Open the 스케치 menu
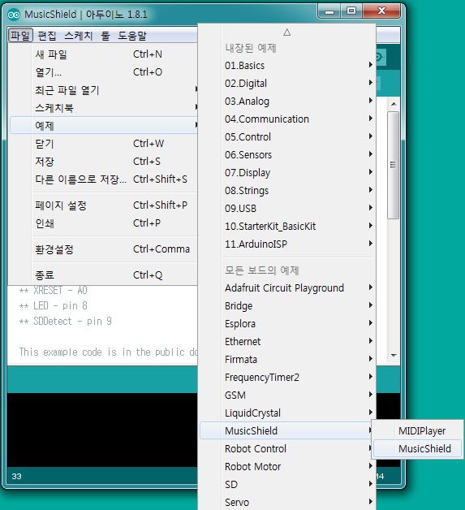465x510 pixels. click(x=79, y=36)
